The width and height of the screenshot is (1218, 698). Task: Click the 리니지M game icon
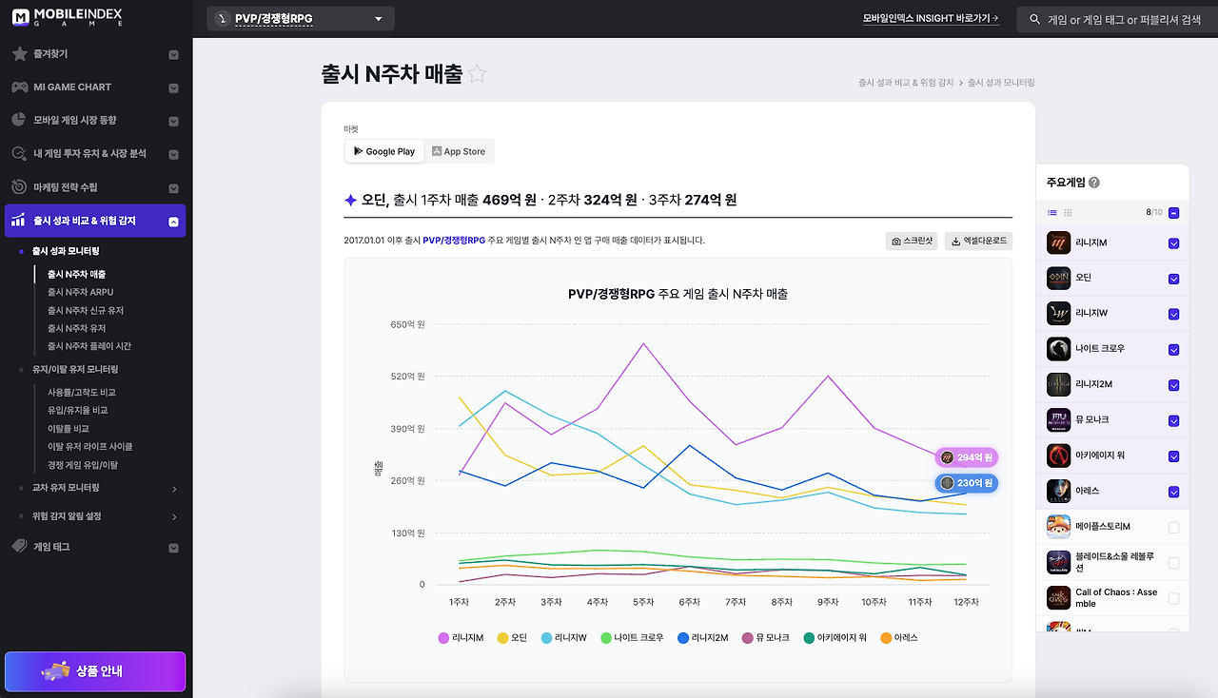click(x=1058, y=243)
